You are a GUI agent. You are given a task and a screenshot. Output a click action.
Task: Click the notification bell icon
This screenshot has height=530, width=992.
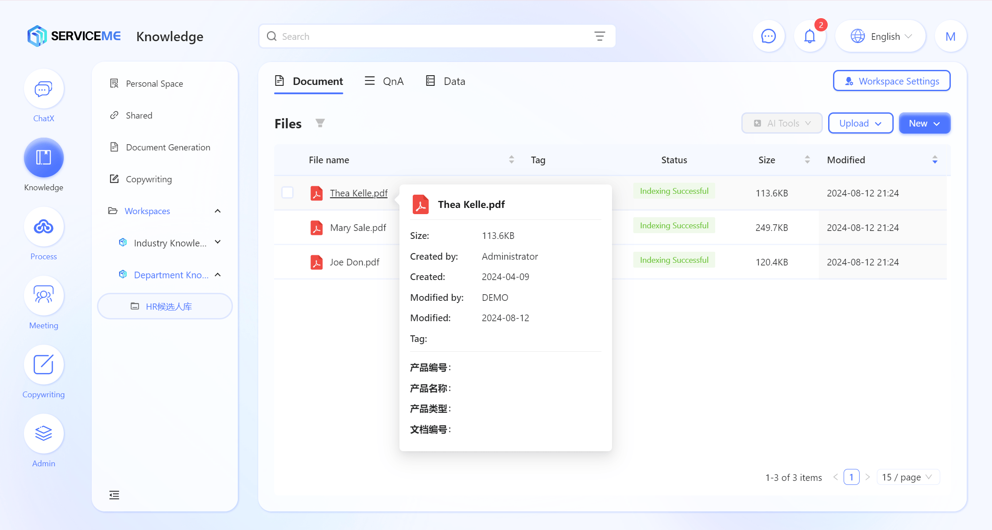click(x=810, y=36)
